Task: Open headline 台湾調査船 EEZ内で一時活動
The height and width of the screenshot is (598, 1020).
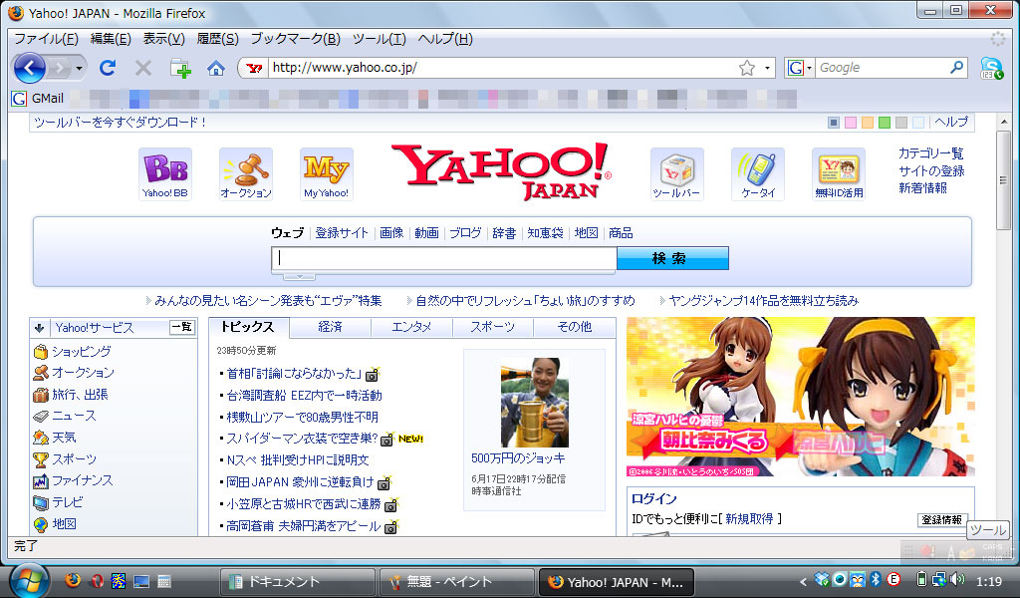Action: coord(304,395)
